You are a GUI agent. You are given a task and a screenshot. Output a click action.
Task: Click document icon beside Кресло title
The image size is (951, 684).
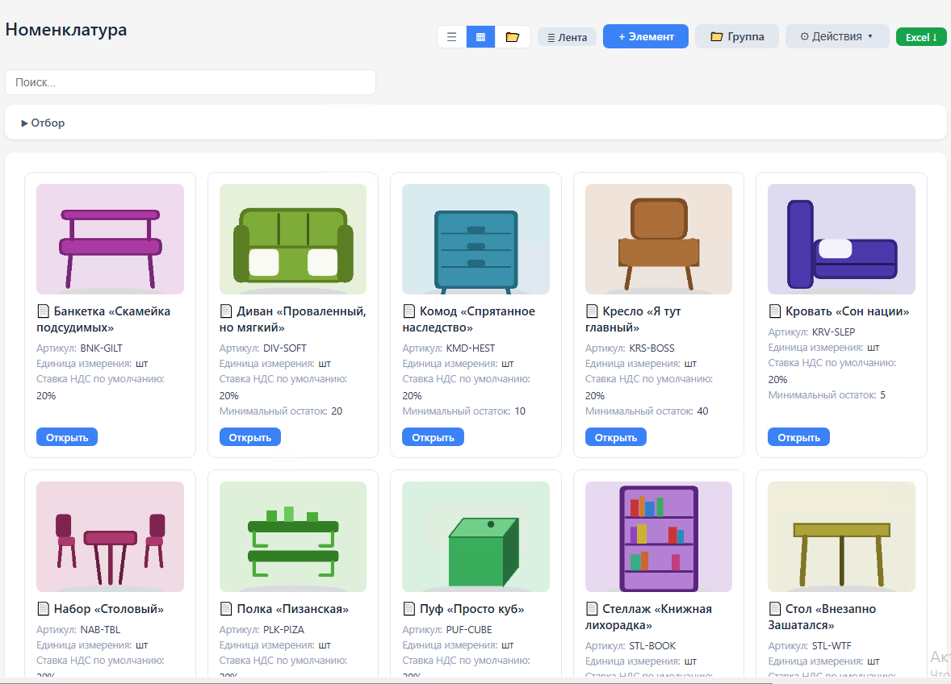(x=592, y=311)
